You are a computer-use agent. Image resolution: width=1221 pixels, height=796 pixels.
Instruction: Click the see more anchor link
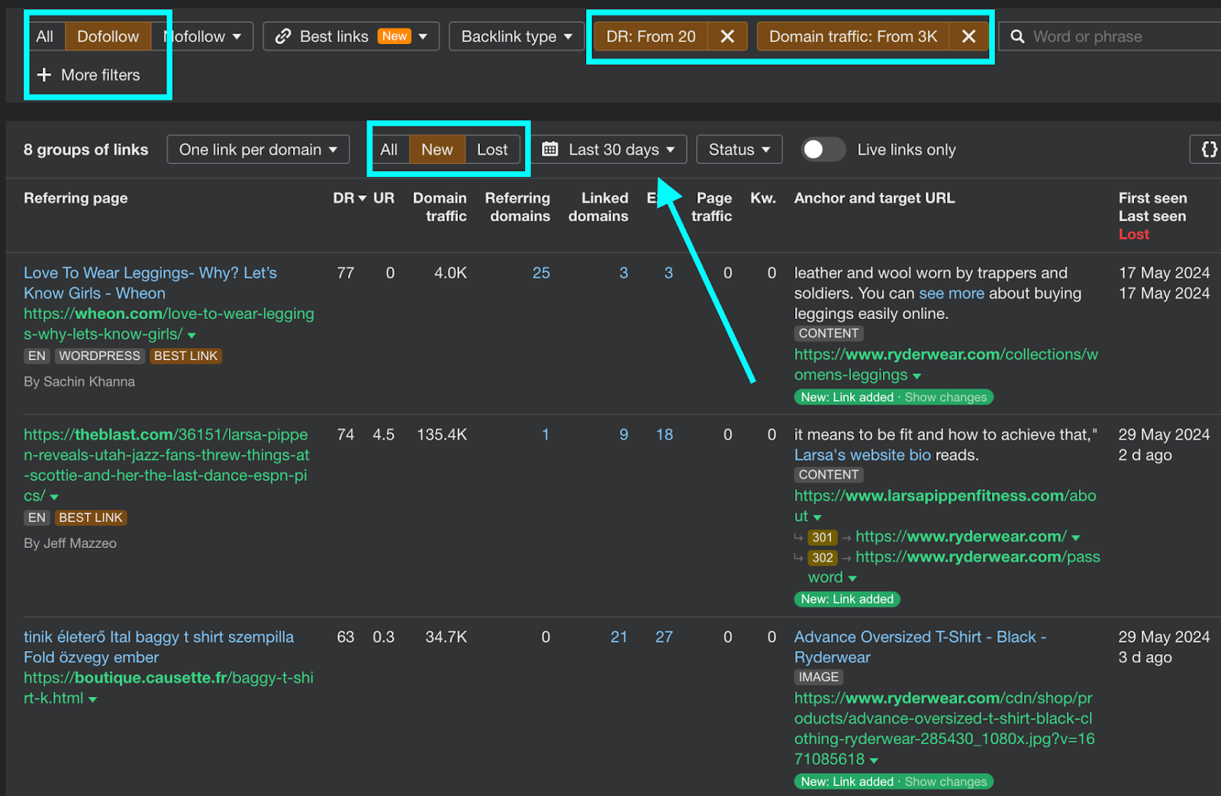[x=951, y=293]
